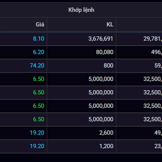Click the Khớp lệnh header group
This screenshot has height=162, width=162.
tap(81, 10)
